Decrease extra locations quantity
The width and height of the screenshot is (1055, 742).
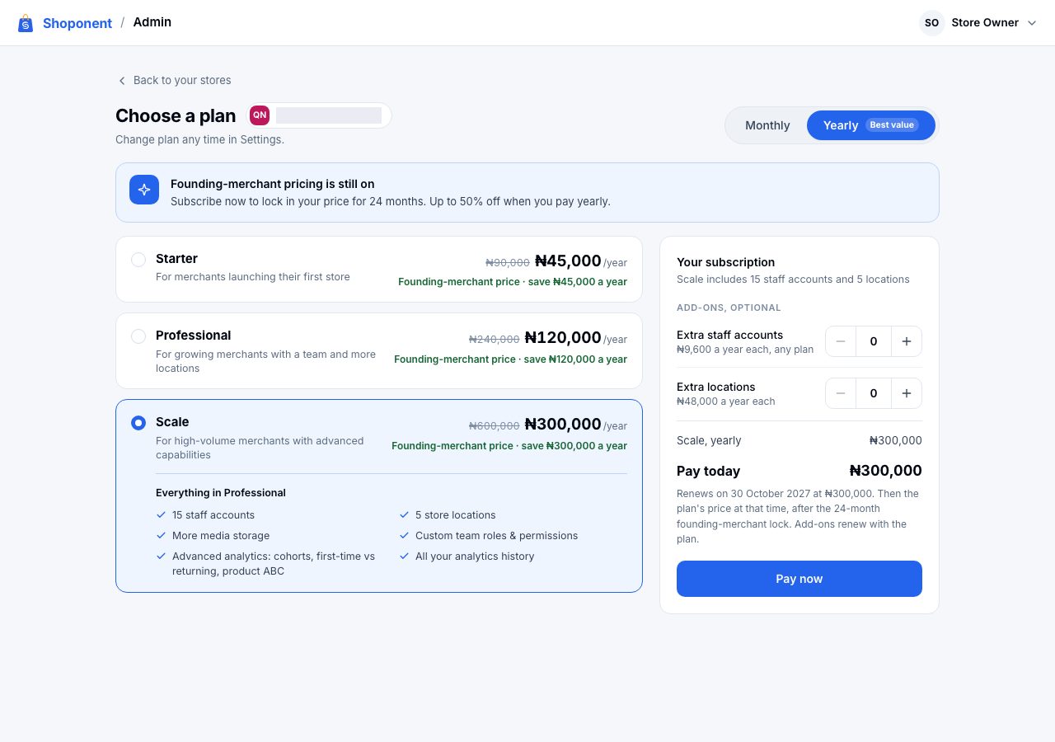point(841,393)
